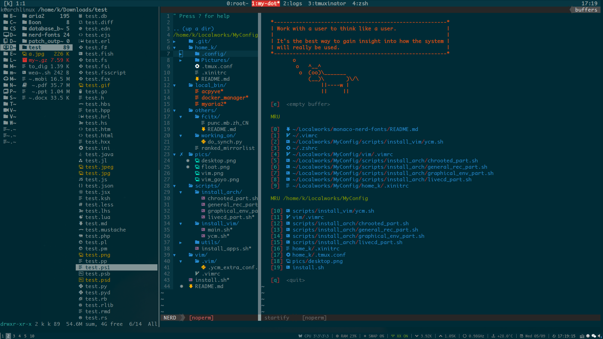Go up a directory via '.. (up a dir)'
Viewport: 603px width, 339px height.
(x=194, y=29)
